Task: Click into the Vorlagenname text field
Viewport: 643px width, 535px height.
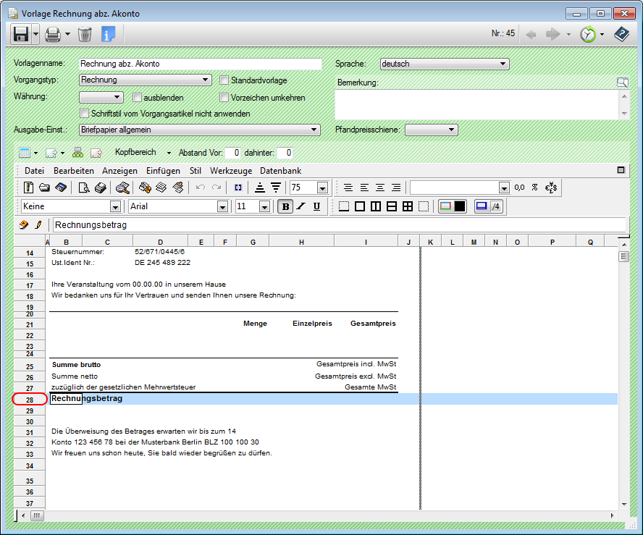Action: click(199, 64)
